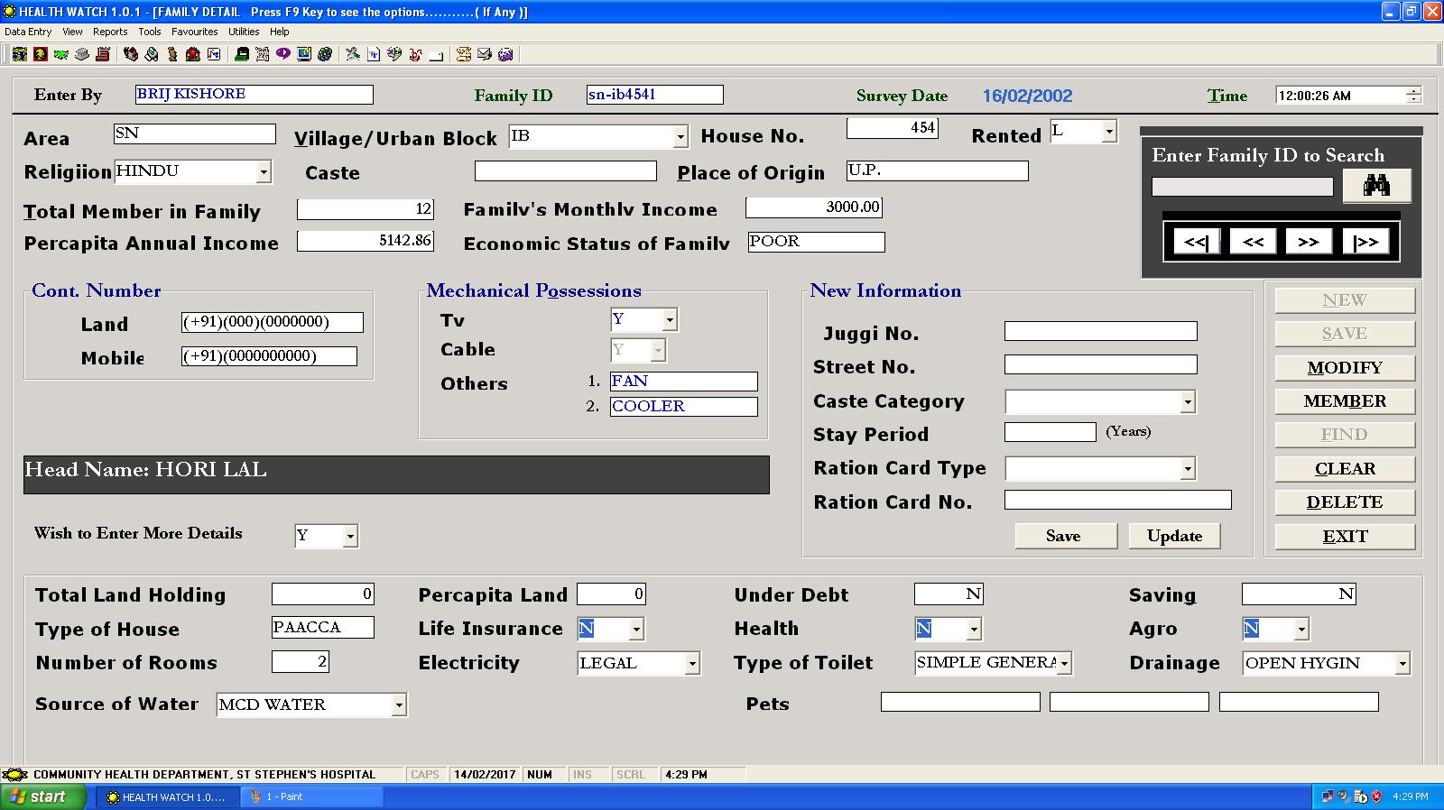Image resolution: width=1444 pixels, height=810 pixels.
Task: Click the green world map toolbar icon
Action: [x=61, y=54]
